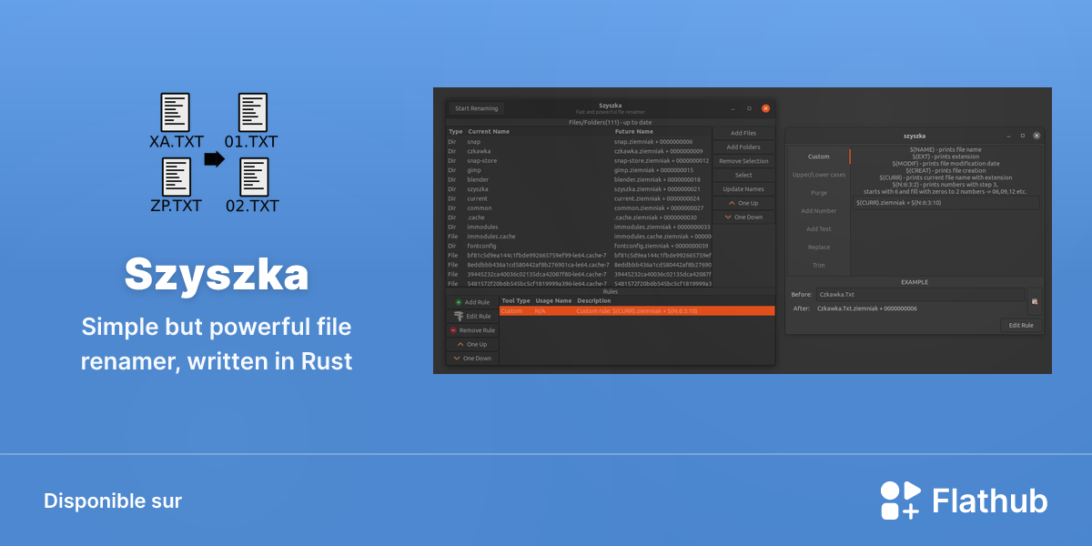Maximize the szyszka rule dialog
Viewport: 1092px width, 546px height.
click(1022, 136)
